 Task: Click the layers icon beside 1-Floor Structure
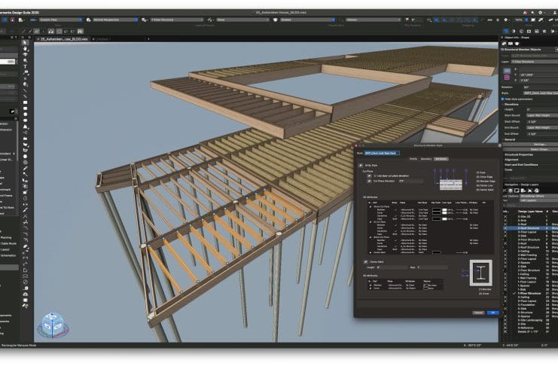click(x=145, y=20)
